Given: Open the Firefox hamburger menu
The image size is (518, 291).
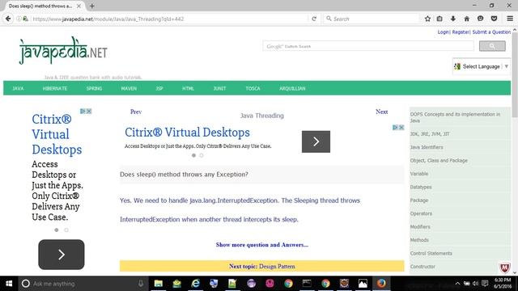Looking at the screenshot, I should [x=510, y=19].
